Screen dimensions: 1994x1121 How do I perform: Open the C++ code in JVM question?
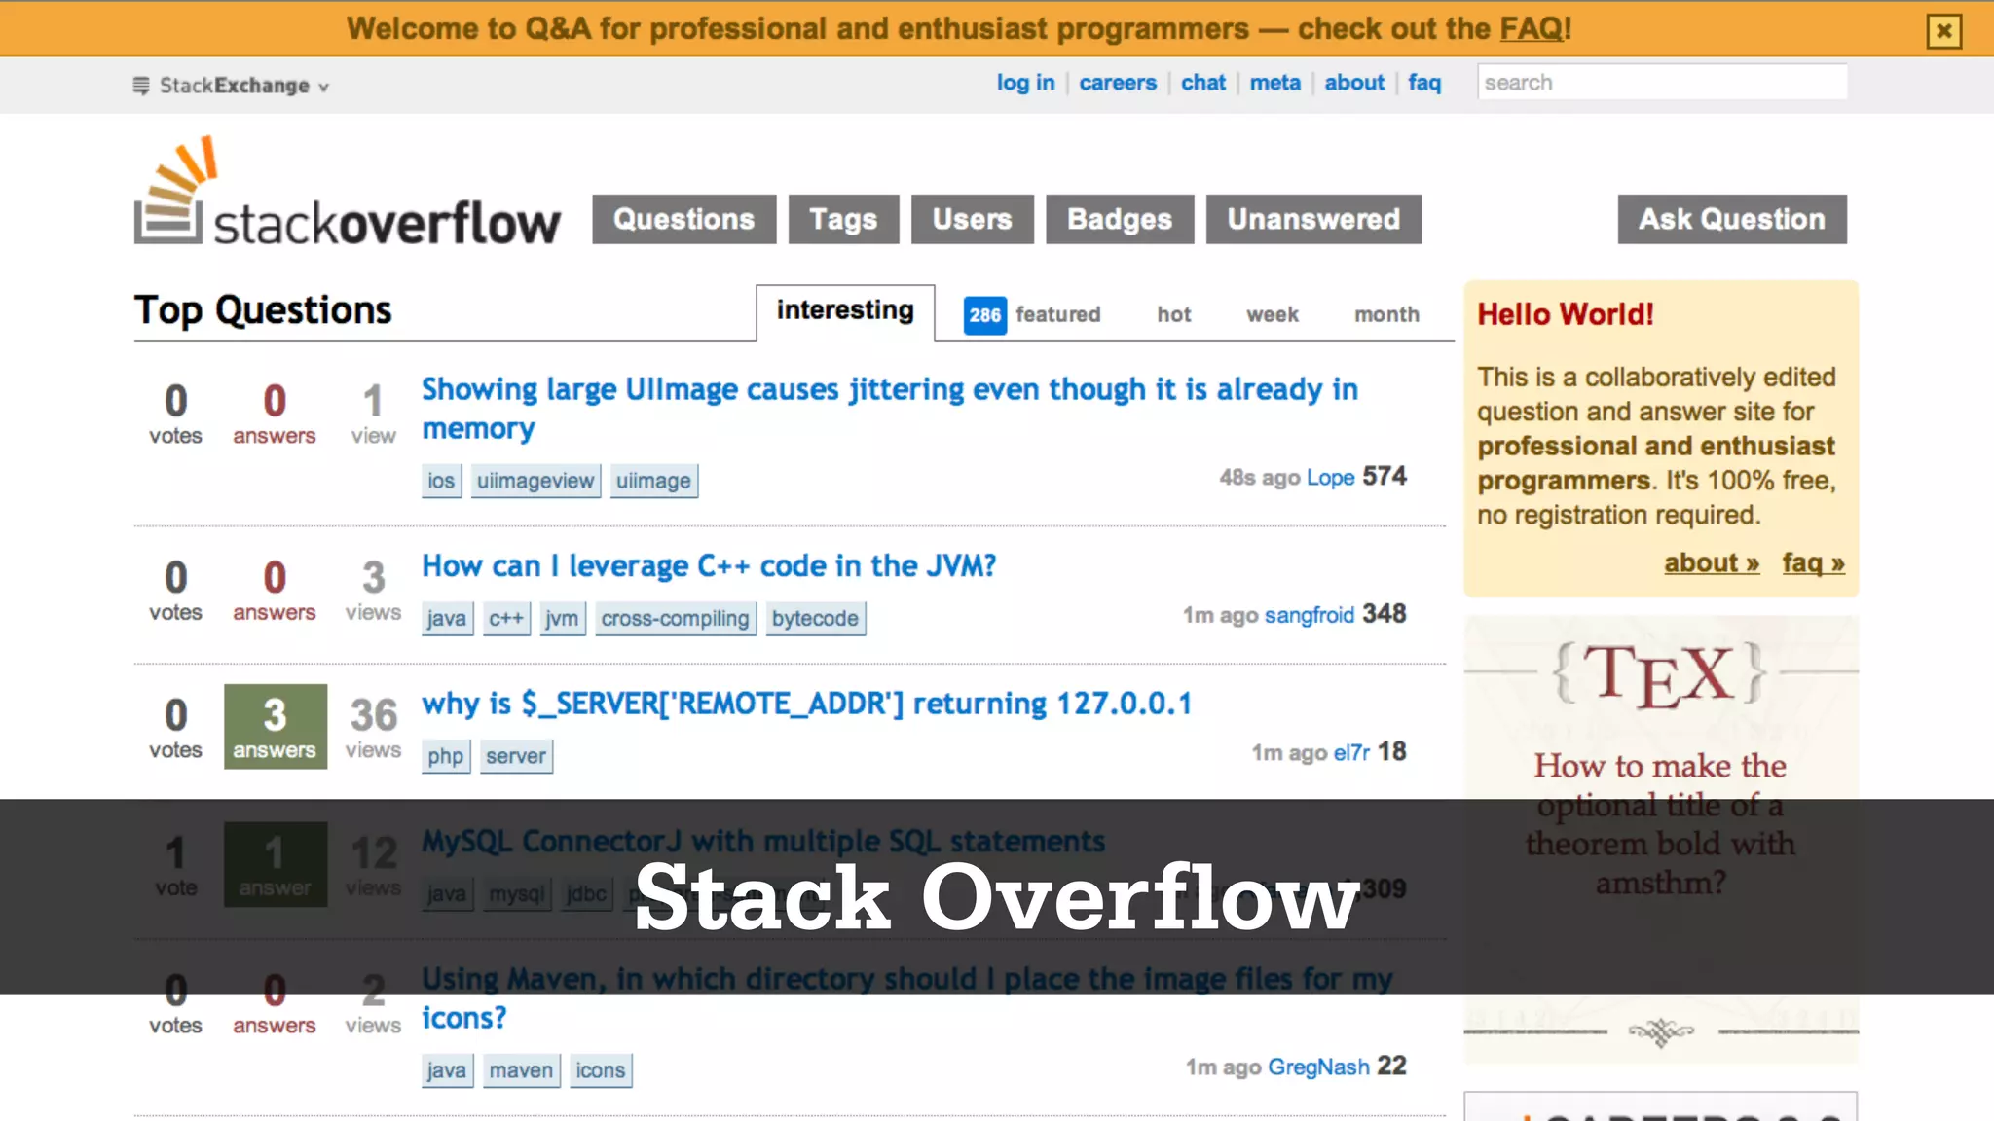[709, 566]
